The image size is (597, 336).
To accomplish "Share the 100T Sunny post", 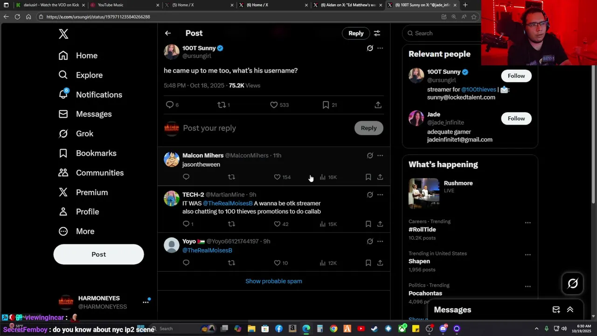I will (x=378, y=105).
